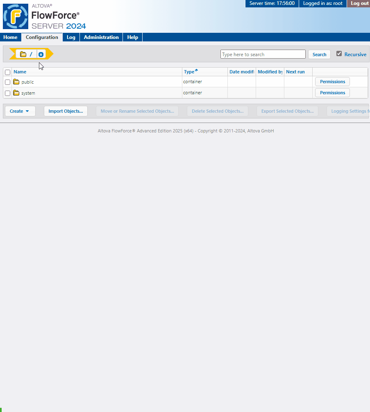Click the system container folder icon

[16, 93]
